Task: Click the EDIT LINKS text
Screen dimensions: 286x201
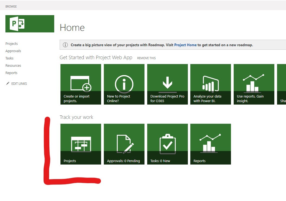Action: click(19, 83)
